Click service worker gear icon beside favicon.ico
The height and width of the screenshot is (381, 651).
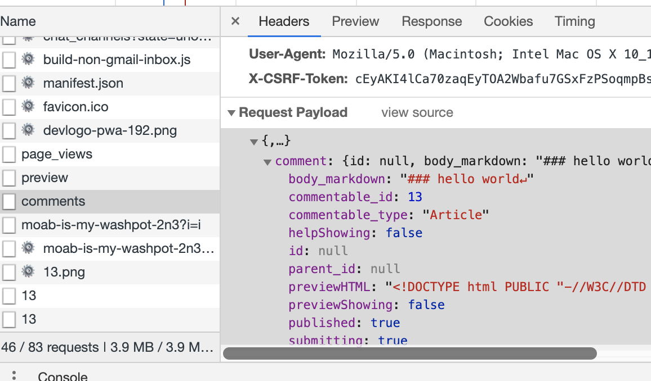point(28,106)
